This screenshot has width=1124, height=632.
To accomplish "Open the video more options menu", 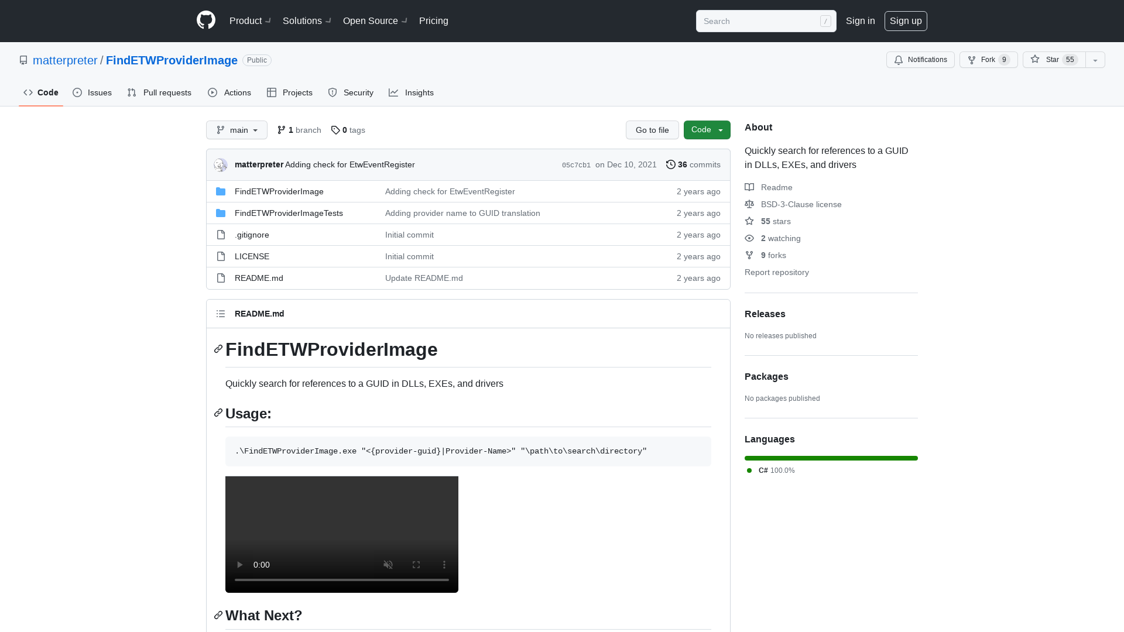I will pyautogui.click(x=444, y=565).
